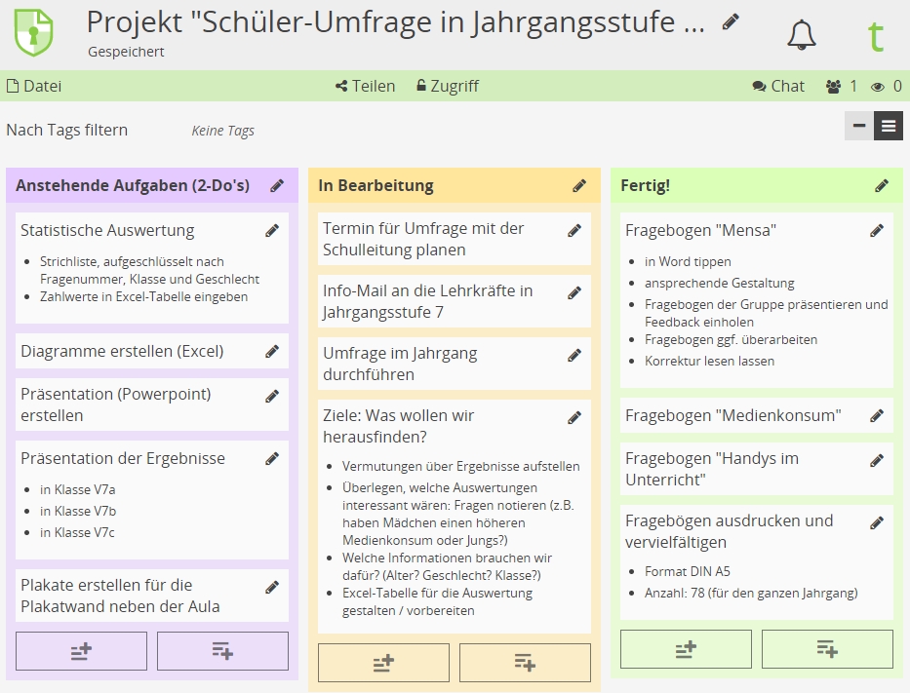Open the Chat panel
Viewport: 910px width, 693px height.
click(x=778, y=86)
